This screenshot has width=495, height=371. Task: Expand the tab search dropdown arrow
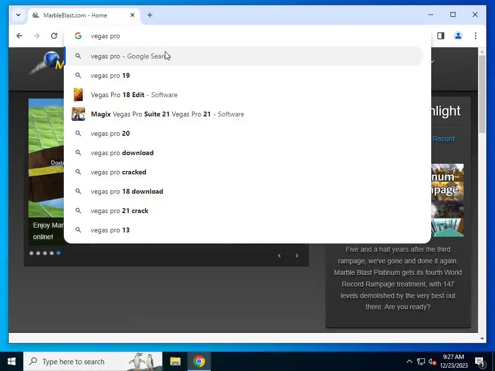point(18,15)
